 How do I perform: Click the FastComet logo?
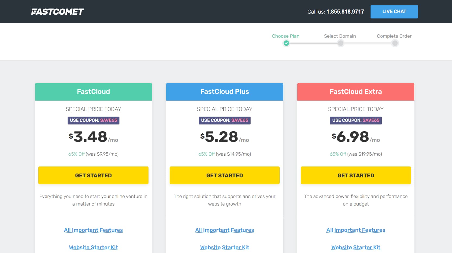57,12
